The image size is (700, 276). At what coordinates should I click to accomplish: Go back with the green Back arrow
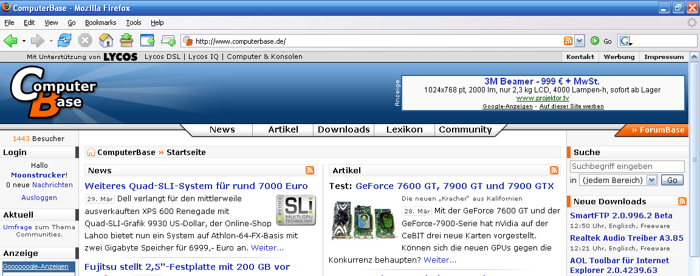pyautogui.click(x=10, y=41)
